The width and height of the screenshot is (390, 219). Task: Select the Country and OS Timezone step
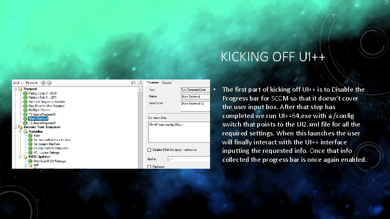click(x=51, y=148)
